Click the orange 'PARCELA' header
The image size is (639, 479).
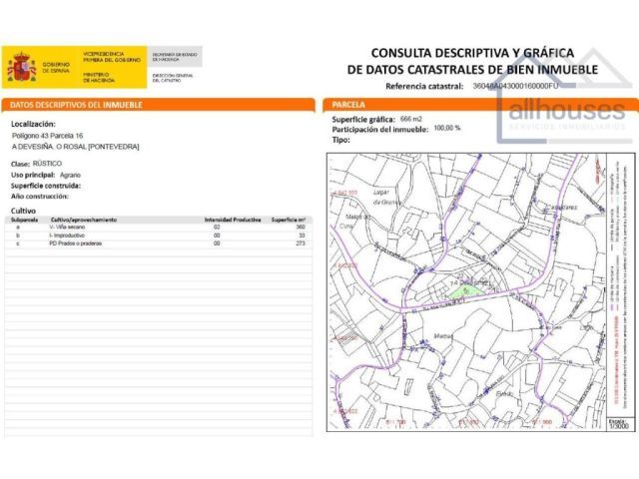click(348, 105)
